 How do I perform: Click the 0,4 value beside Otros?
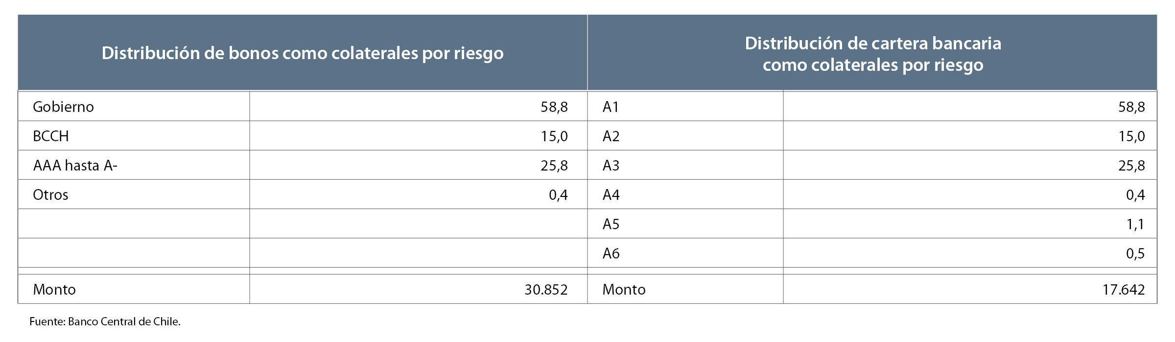[558, 195]
